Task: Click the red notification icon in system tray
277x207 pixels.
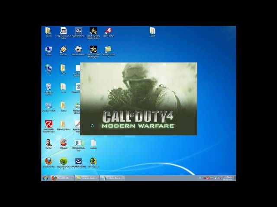Action: (x=208, y=178)
